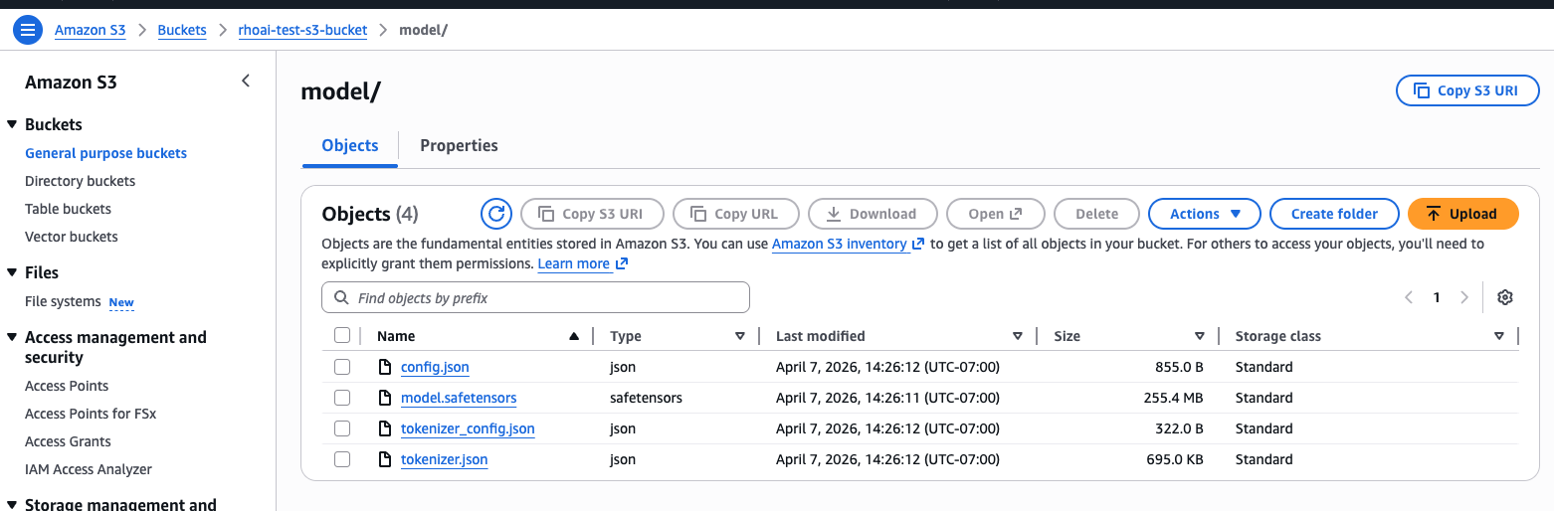Open File systems in sidebar
The width and height of the screenshot is (1554, 511).
coord(63,301)
